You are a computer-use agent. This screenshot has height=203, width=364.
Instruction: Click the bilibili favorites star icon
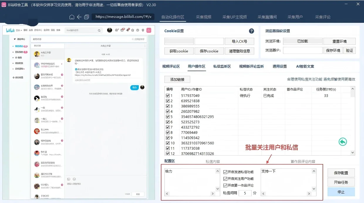tap(132, 30)
